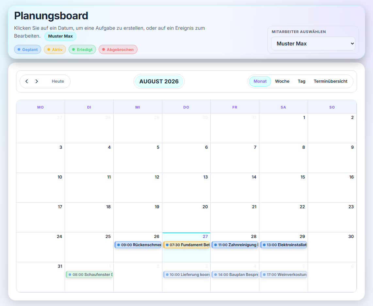Screen dimensions: 373x306
Task: Open the Mitarbeiter auswählen dropdown
Action: click(313, 43)
